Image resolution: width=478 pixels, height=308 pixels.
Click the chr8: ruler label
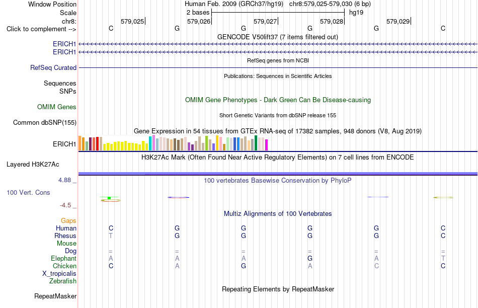point(69,21)
